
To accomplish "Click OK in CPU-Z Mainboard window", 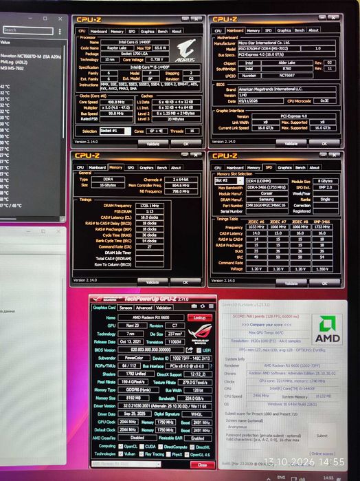I will pyautogui.click(x=324, y=143).
